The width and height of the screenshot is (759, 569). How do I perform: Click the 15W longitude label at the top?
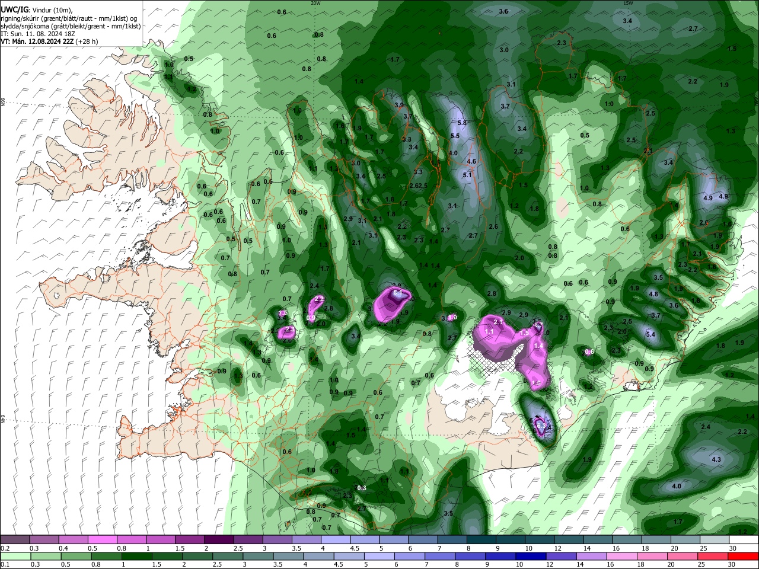628,3
